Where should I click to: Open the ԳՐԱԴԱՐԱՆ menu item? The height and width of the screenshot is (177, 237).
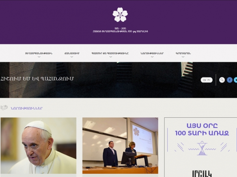click(183, 53)
